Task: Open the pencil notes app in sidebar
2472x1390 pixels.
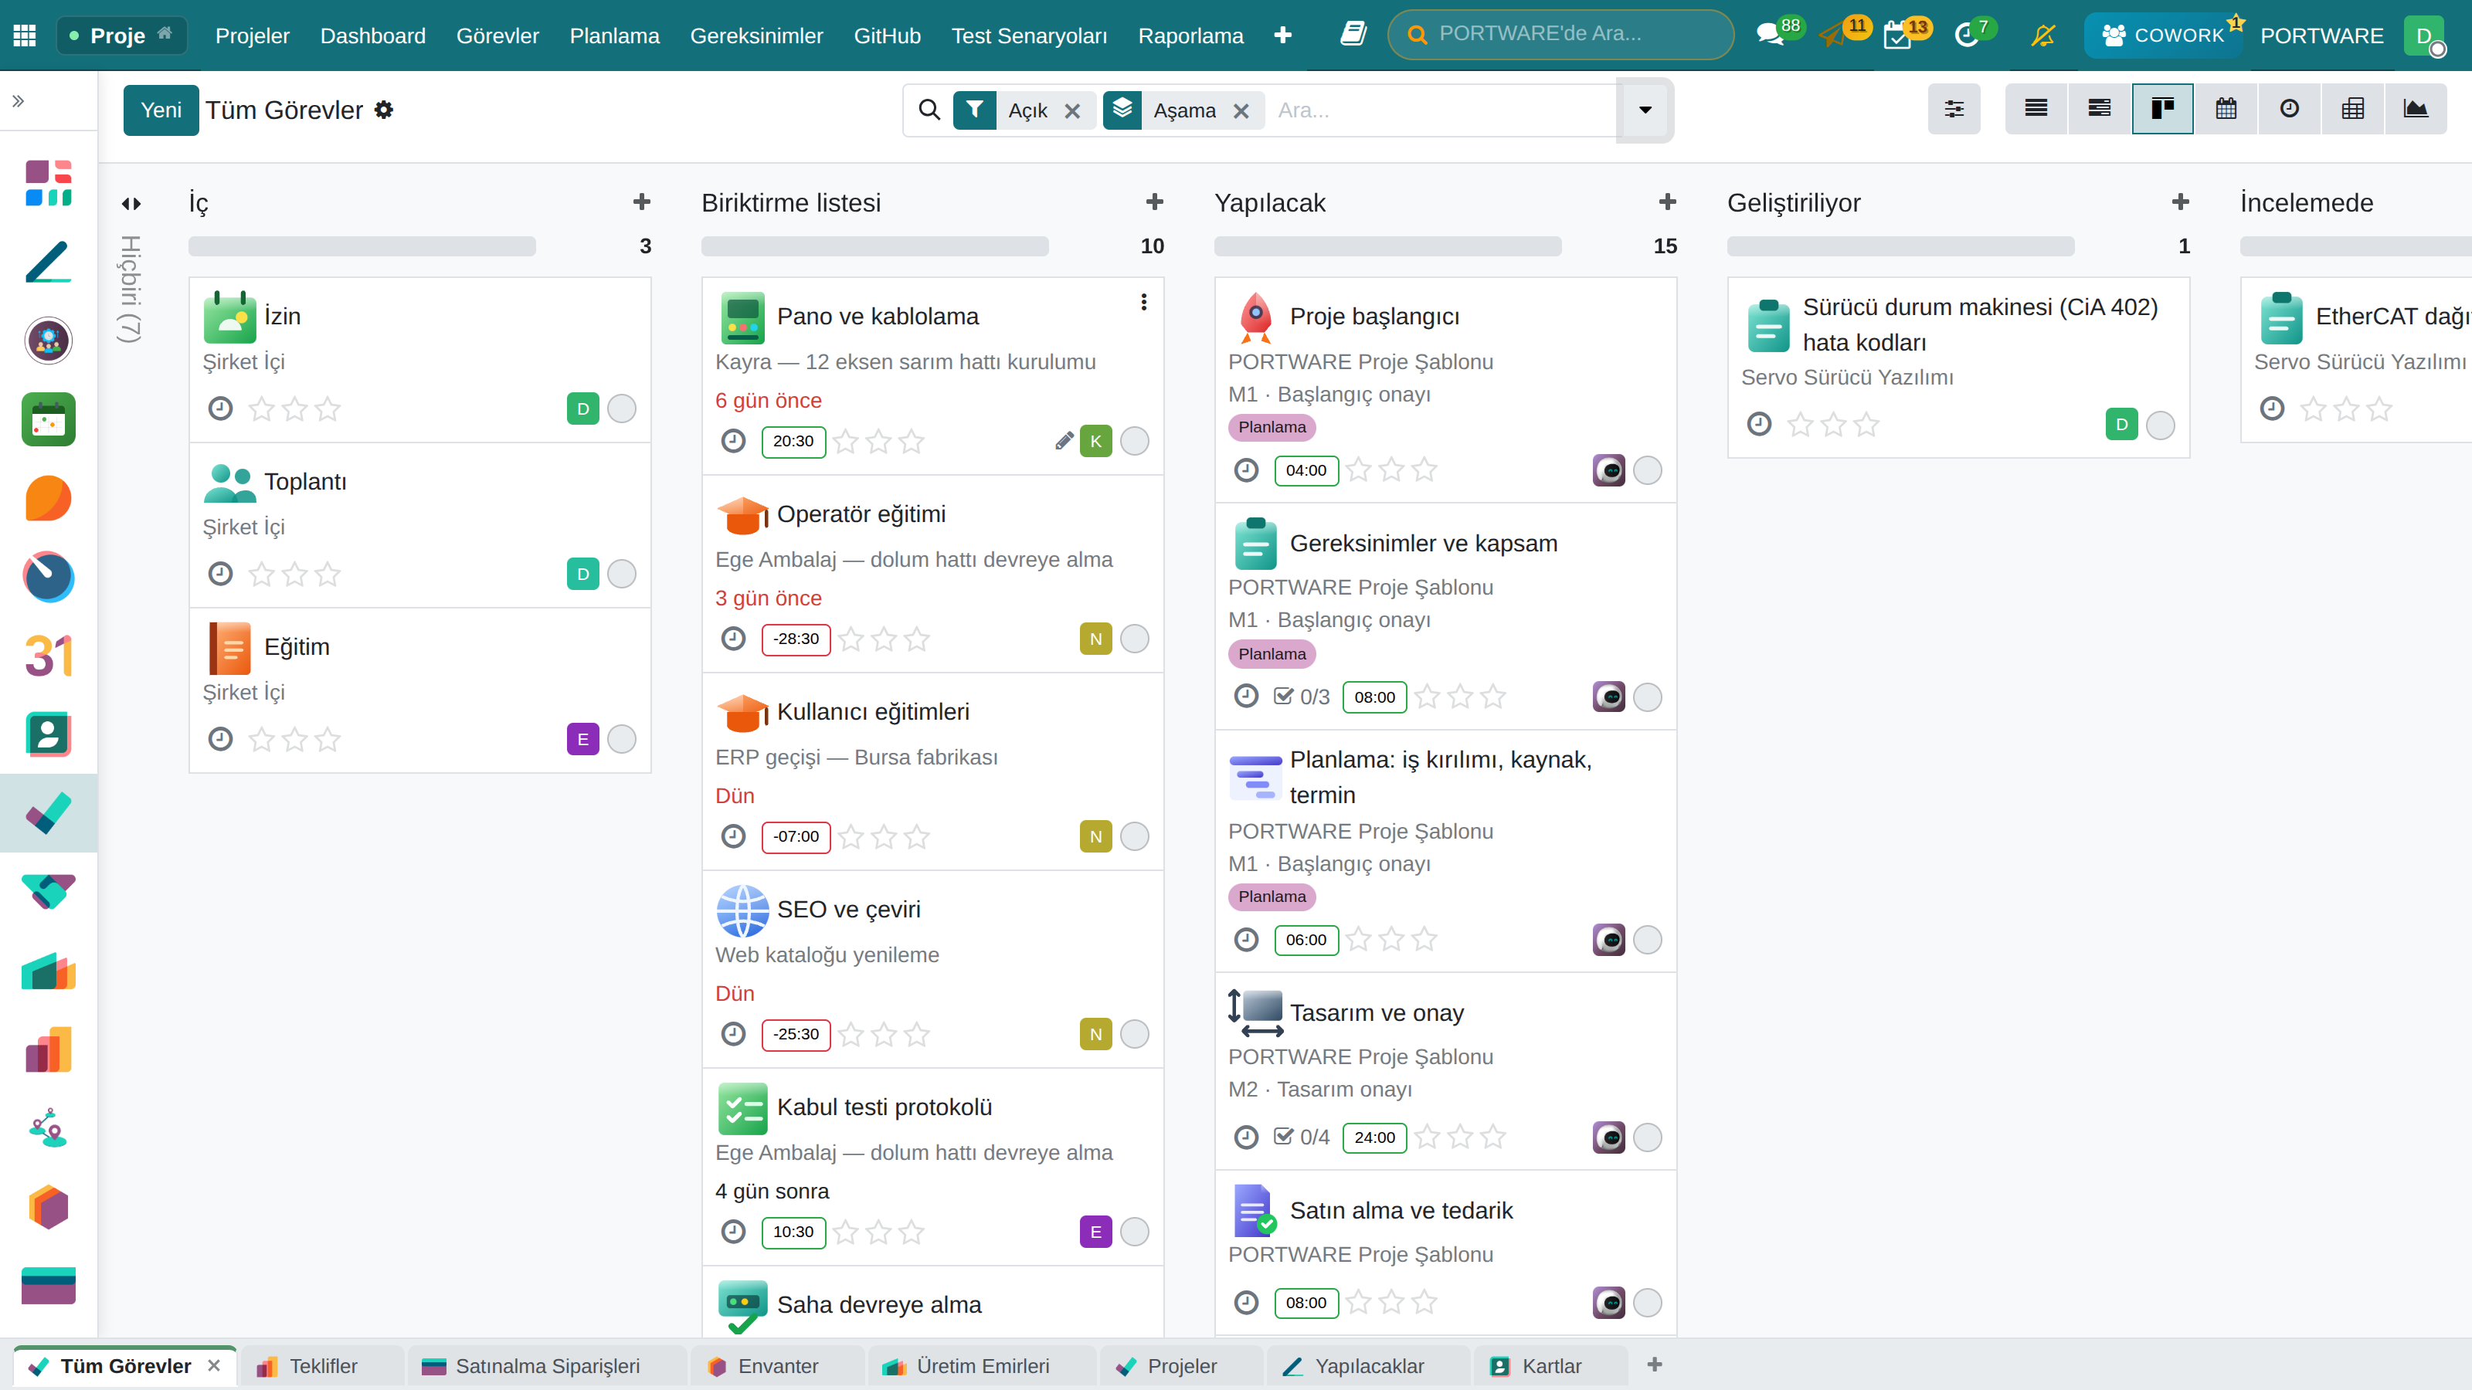Action: [x=48, y=262]
